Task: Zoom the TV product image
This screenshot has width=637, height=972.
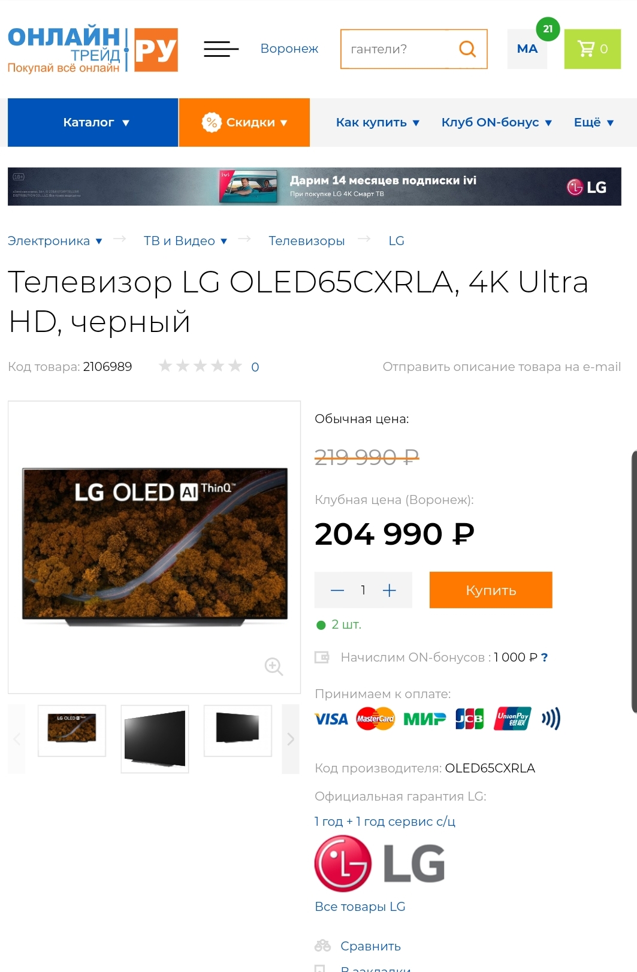Action: tap(274, 666)
